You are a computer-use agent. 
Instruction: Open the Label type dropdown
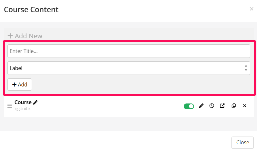[x=128, y=68]
